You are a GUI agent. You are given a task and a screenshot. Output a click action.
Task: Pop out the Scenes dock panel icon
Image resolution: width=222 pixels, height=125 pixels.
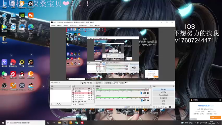70,86
